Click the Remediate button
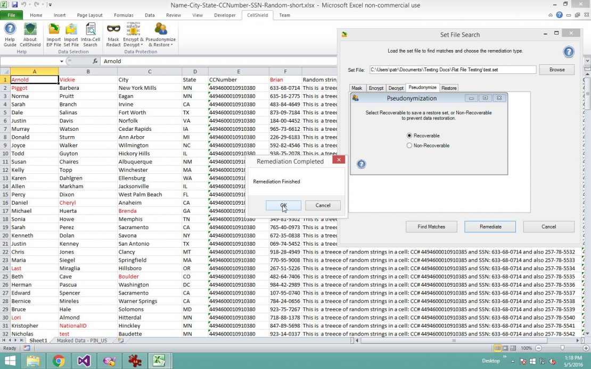The width and height of the screenshot is (591, 369). click(x=490, y=227)
